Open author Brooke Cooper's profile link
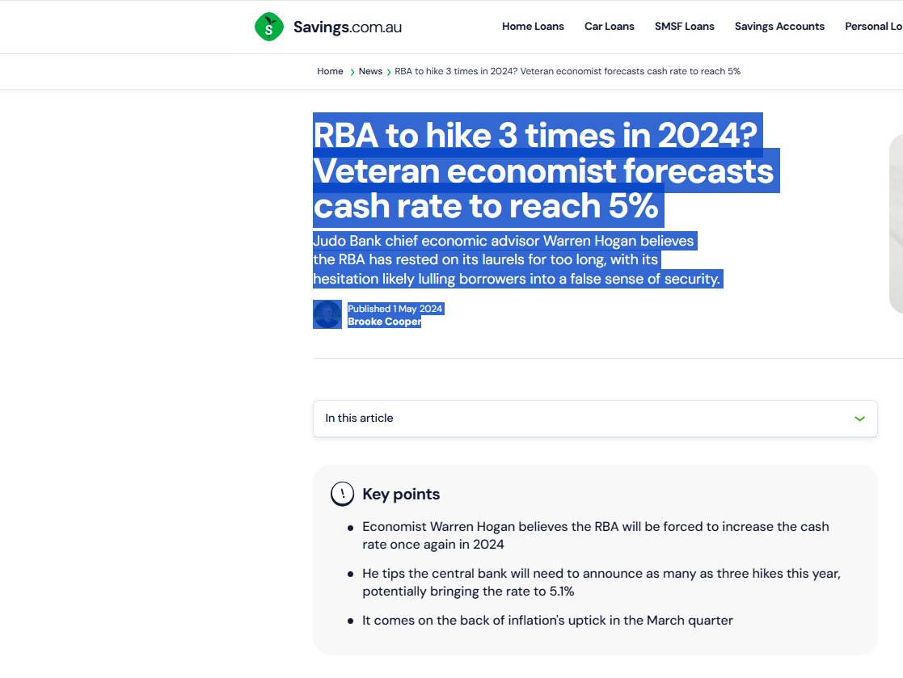903x678 pixels. (384, 322)
